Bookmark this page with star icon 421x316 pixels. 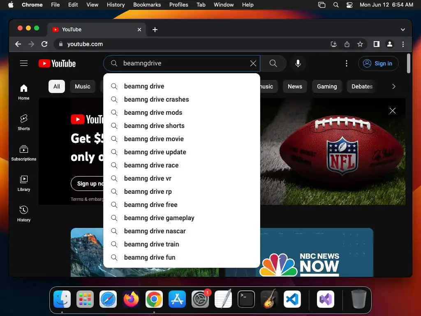[x=360, y=44]
